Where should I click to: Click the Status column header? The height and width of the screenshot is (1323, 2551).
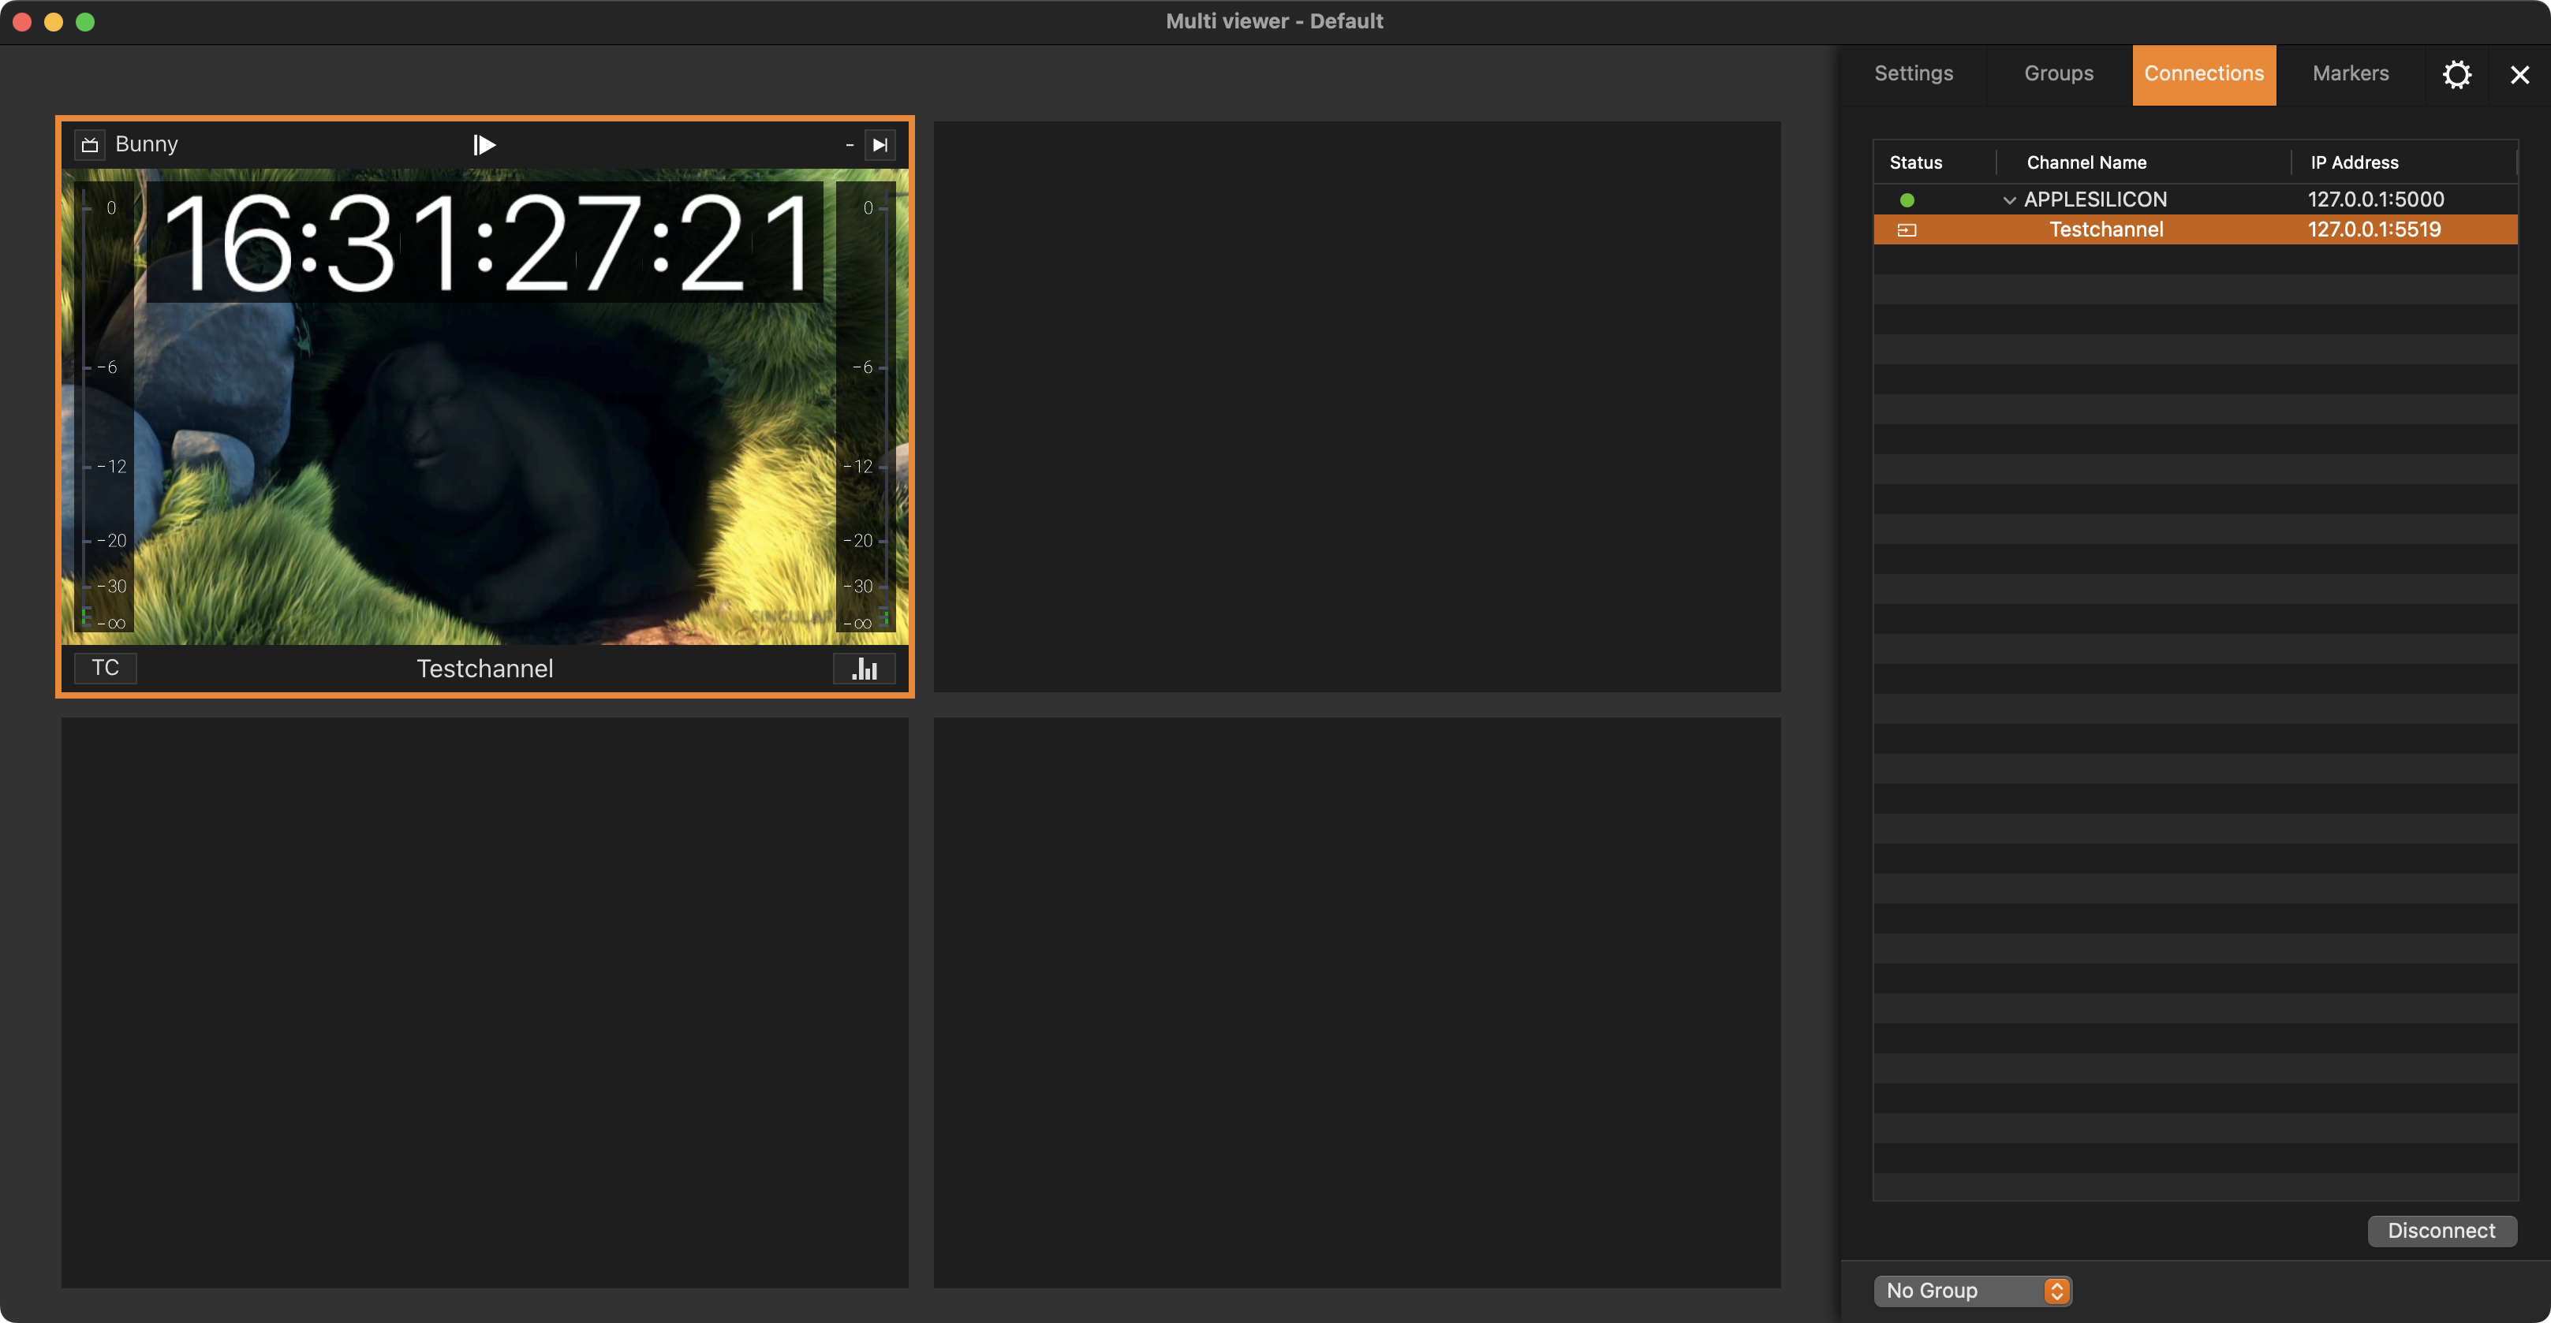coord(1915,162)
